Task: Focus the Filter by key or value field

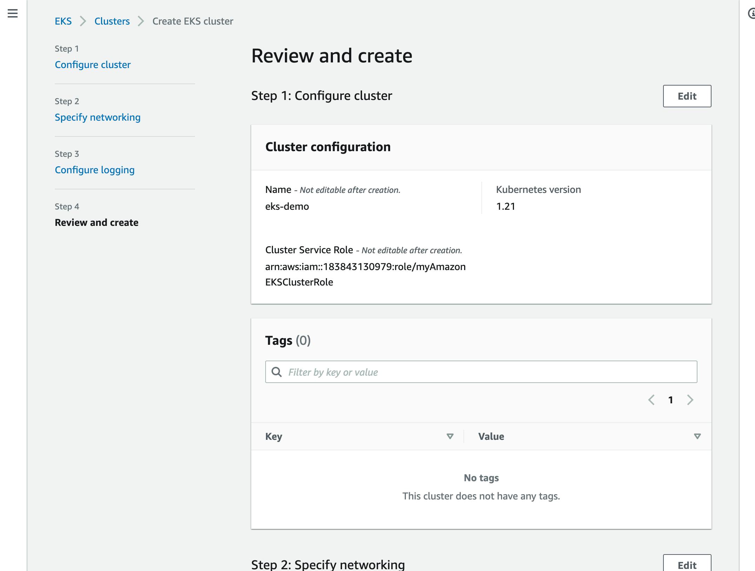Action: (x=488, y=372)
